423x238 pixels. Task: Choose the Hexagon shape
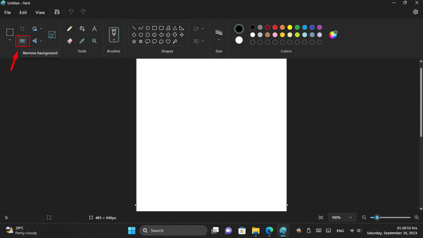coord(148,35)
